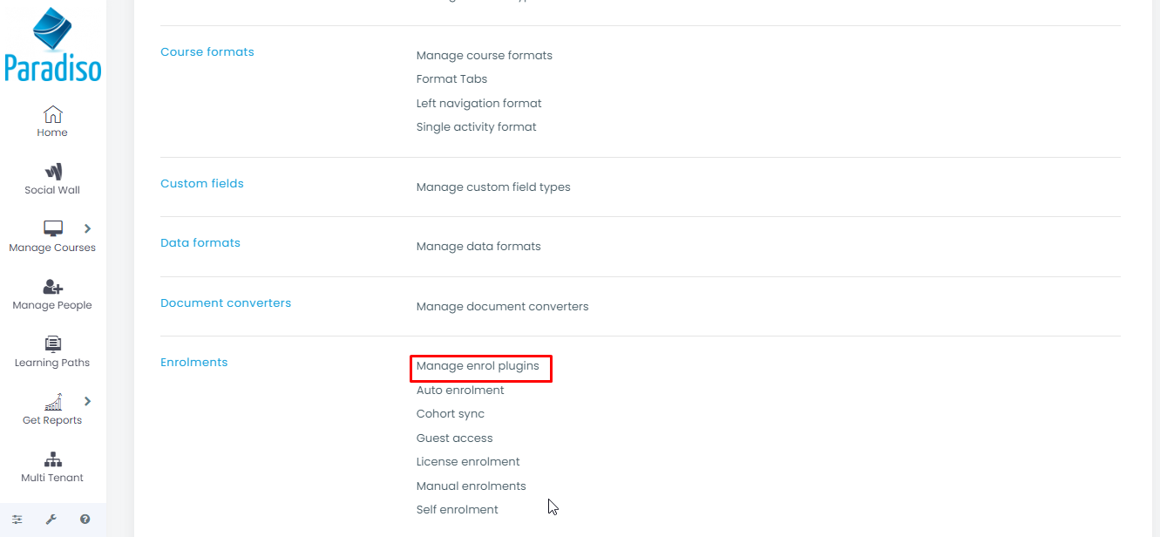Open the Format Tabs link
Screen dimensions: 1160x537
[451, 79]
